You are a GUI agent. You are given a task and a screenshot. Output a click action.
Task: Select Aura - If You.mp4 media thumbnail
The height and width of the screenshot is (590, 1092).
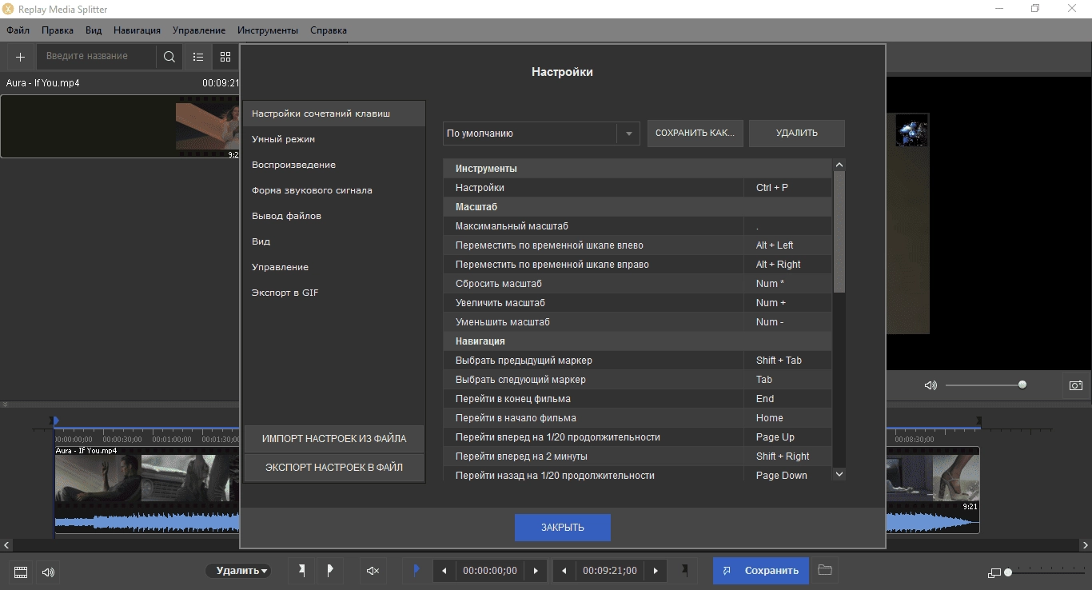coord(120,126)
